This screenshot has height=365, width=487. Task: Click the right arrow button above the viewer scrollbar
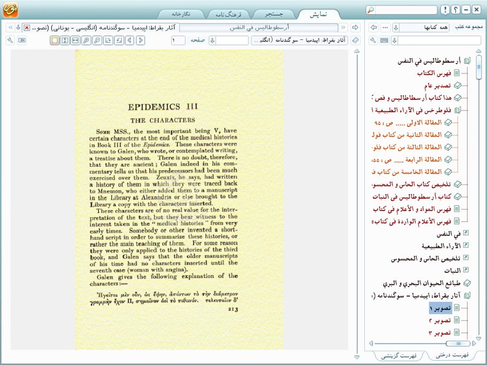coord(355,28)
